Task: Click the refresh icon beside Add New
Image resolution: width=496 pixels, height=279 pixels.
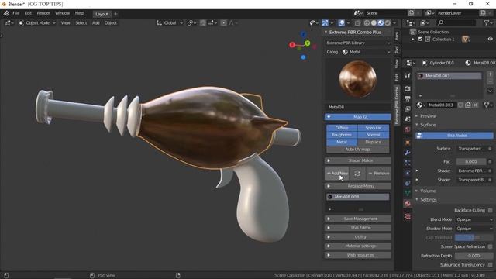Action: 357,173
